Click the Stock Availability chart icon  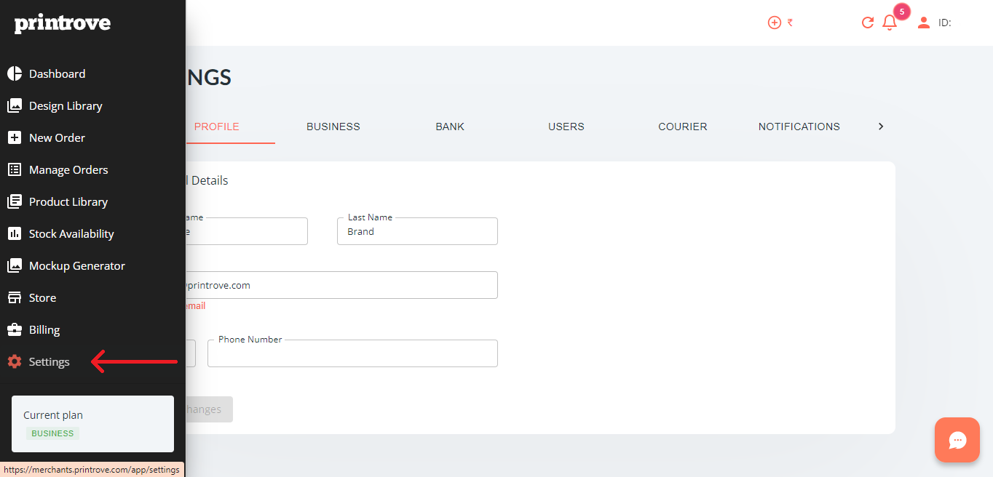[15, 233]
